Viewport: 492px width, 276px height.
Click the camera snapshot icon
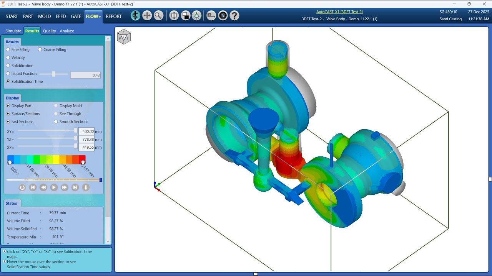[223, 16]
